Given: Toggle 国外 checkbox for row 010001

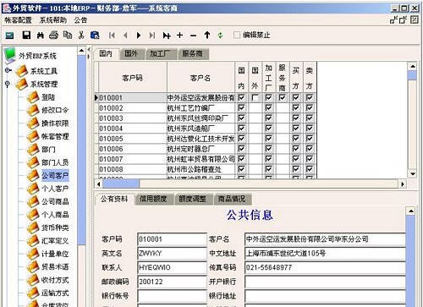Looking at the screenshot, I should click(255, 97).
